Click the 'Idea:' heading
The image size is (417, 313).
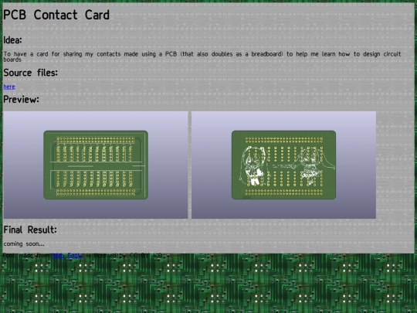tap(12, 40)
